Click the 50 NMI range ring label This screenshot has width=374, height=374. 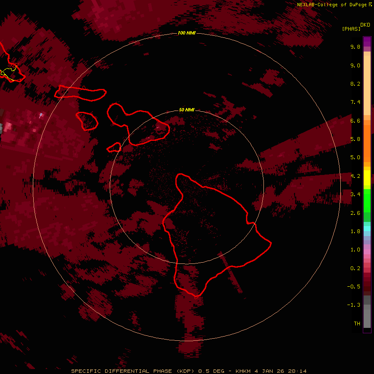187,110
